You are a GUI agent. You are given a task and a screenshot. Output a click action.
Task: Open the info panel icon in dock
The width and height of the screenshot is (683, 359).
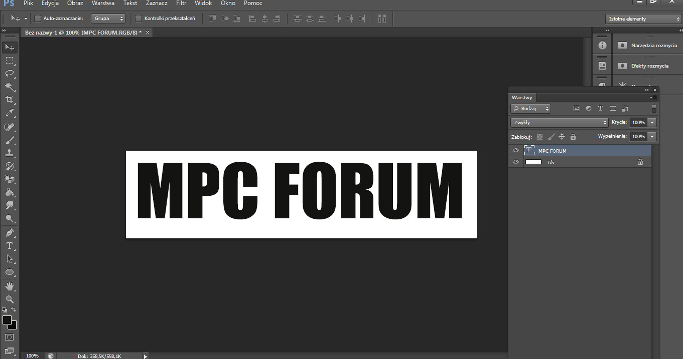[x=603, y=45]
